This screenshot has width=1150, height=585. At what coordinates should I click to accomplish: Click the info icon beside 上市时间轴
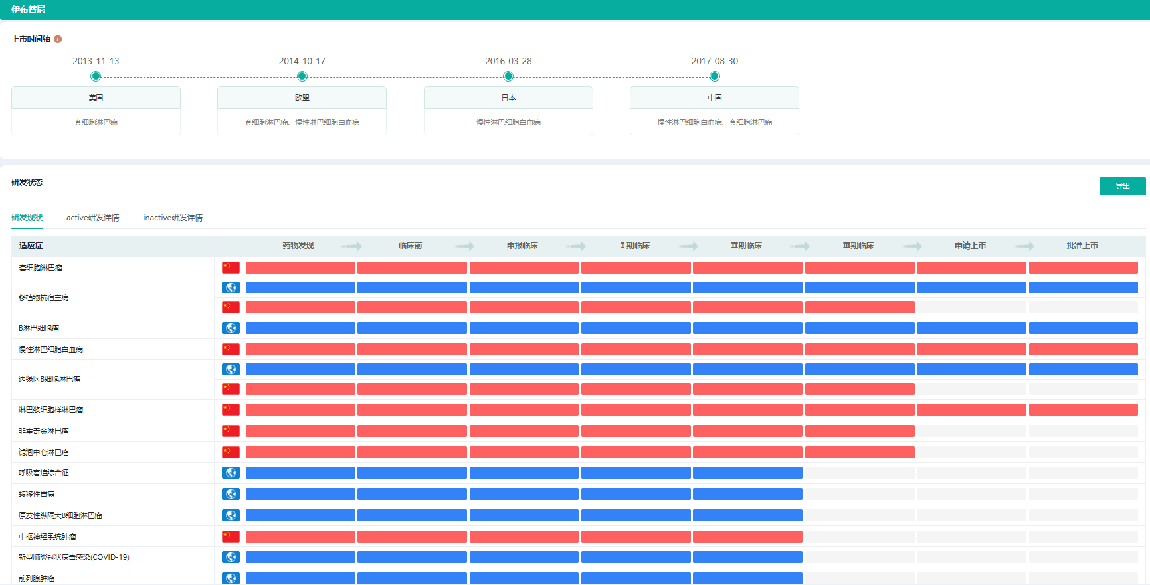tap(58, 39)
